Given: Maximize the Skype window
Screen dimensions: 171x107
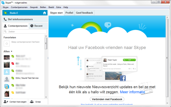Looking at the screenshot, I should pyautogui.click(x=159, y=2).
